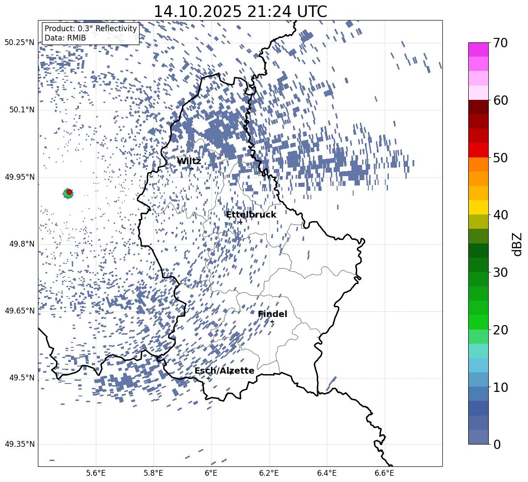Image resolution: width=528 pixels, height=482 pixels.
Task: Click the 6.4°E longitude label
Action: [x=326, y=473]
